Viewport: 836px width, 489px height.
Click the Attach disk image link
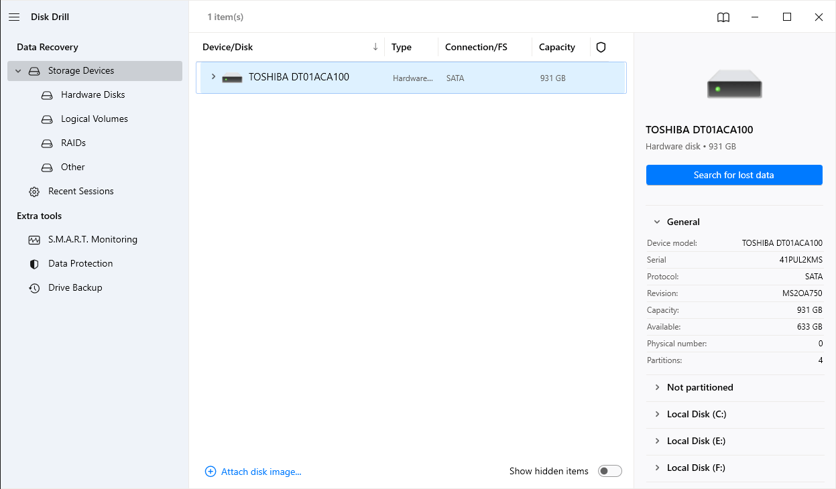click(x=261, y=472)
